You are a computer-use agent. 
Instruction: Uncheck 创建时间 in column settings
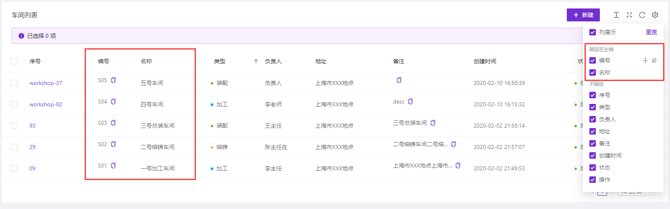click(593, 155)
